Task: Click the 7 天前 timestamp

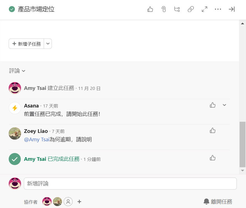Action: pos(58,132)
